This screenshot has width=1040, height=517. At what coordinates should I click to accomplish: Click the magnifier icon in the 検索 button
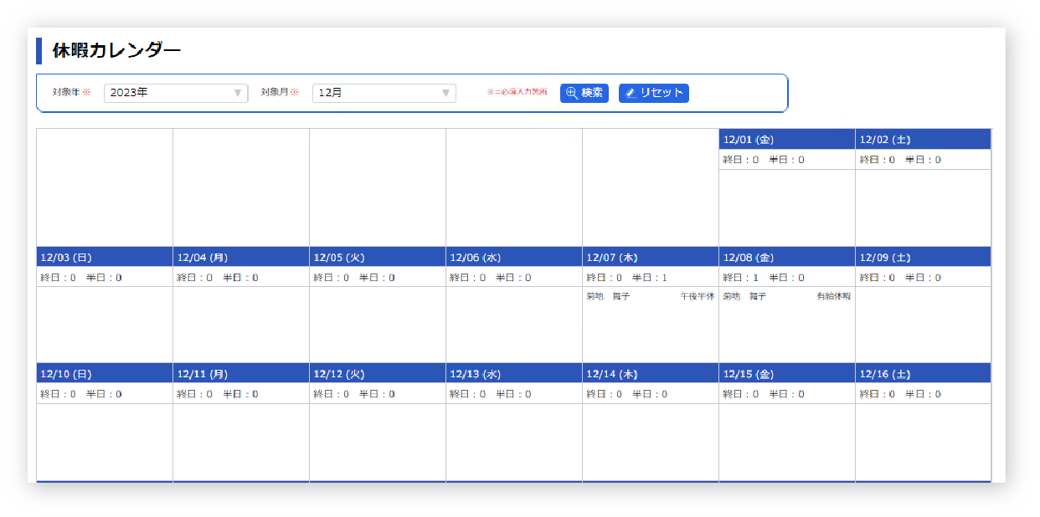tap(572, 93)
